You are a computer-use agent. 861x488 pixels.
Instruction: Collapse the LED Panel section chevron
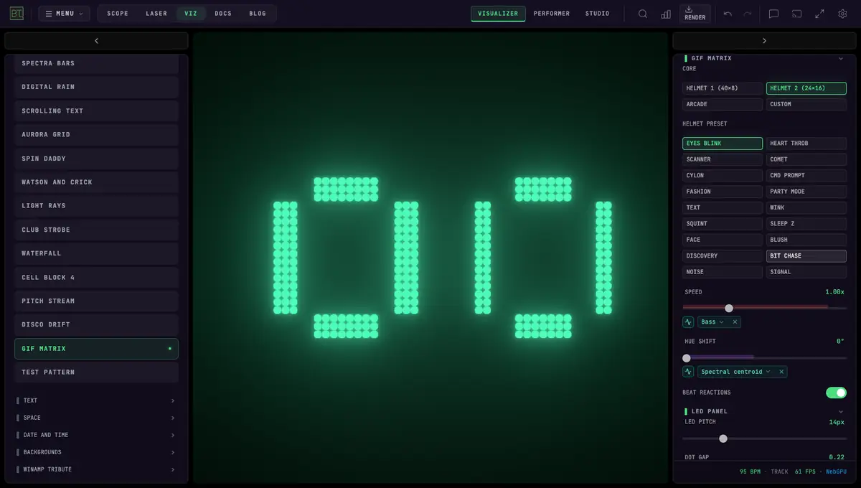(x=841, y=411)
